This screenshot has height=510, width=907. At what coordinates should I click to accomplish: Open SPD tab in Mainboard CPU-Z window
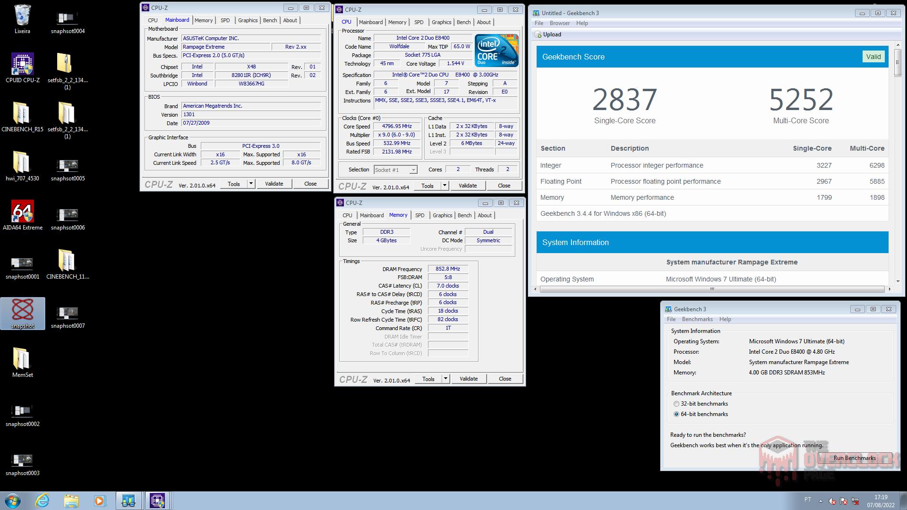coord(225,20)
